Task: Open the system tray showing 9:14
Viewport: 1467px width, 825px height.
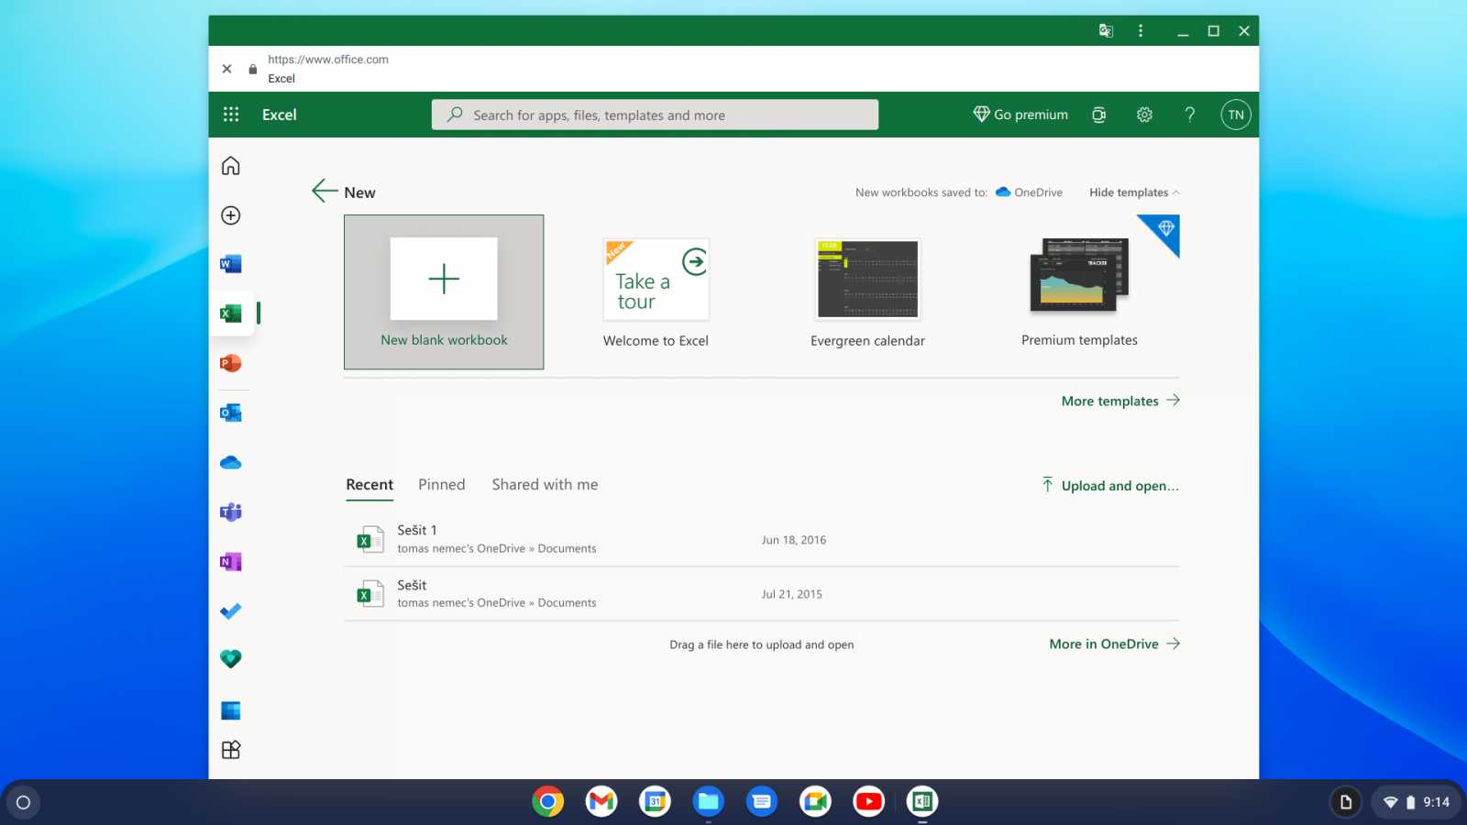Action: [x=1416, y=803]
